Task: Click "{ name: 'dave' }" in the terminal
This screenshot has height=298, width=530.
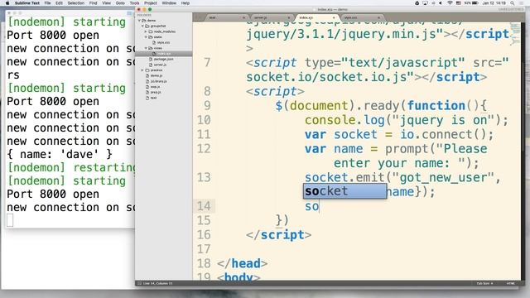Action: pos(60,155)
